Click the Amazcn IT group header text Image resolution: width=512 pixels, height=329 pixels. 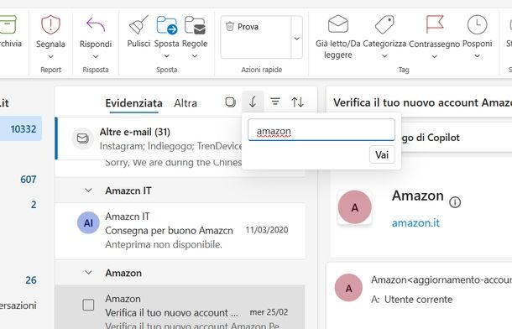pyautogui.click(x=128, y=191)
